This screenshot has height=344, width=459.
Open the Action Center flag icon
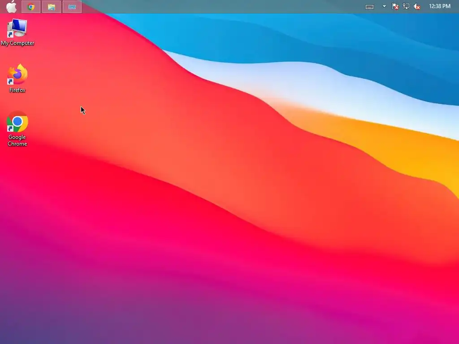[x=395, y=6]
